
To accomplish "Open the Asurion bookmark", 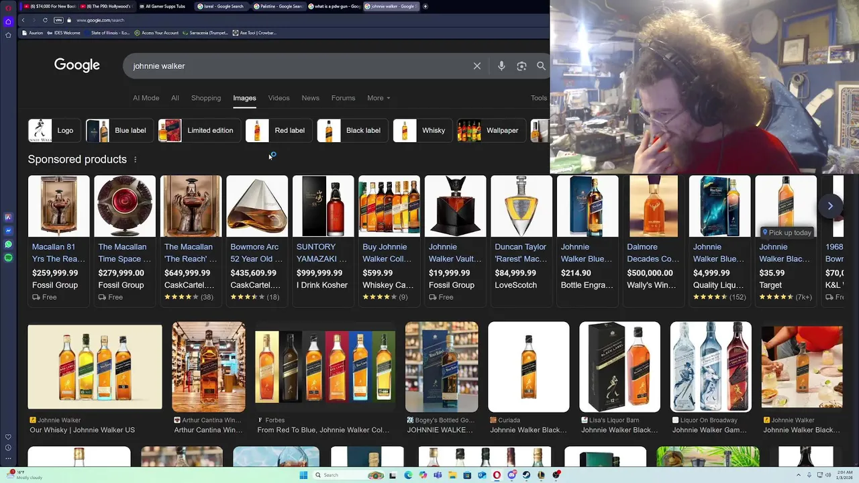I will [32, 33].
